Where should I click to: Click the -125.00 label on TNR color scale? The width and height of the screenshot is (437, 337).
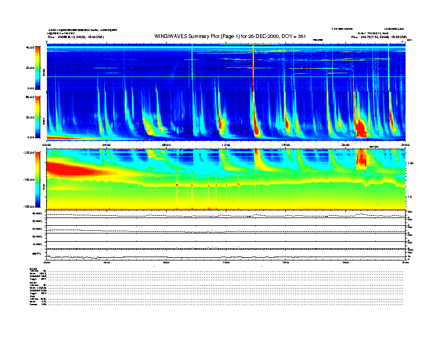[x=29, y=153]
